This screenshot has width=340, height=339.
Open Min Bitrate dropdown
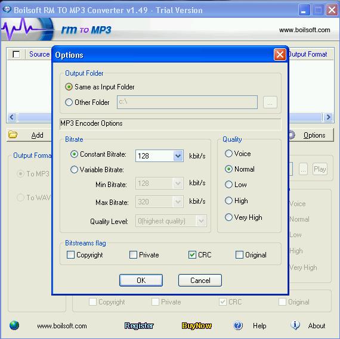coord(178,184)
